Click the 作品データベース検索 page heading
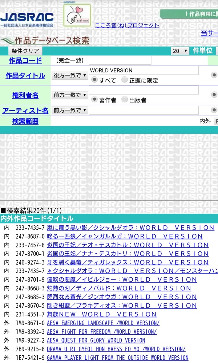The height and width of the screenshot is (363, 218). tap(52, 40)
